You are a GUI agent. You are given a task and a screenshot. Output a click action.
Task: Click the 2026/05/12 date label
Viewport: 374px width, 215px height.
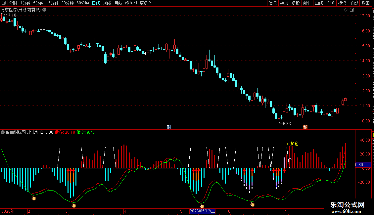click(x=202, y=211)
